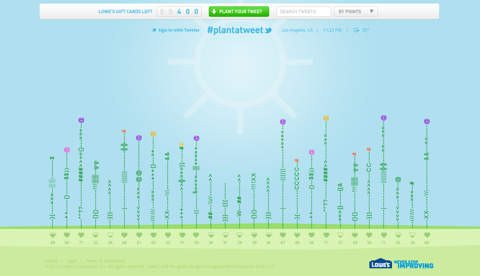Click the 55° temperature reading
Viewport: 480px width, 276px height.
[x=366, y=30]
